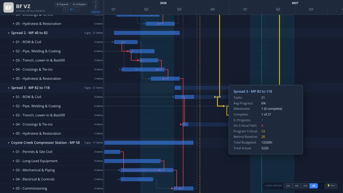Click the Program Critical value 12
This screenshot has width=343, height=193.
[263, 131]
